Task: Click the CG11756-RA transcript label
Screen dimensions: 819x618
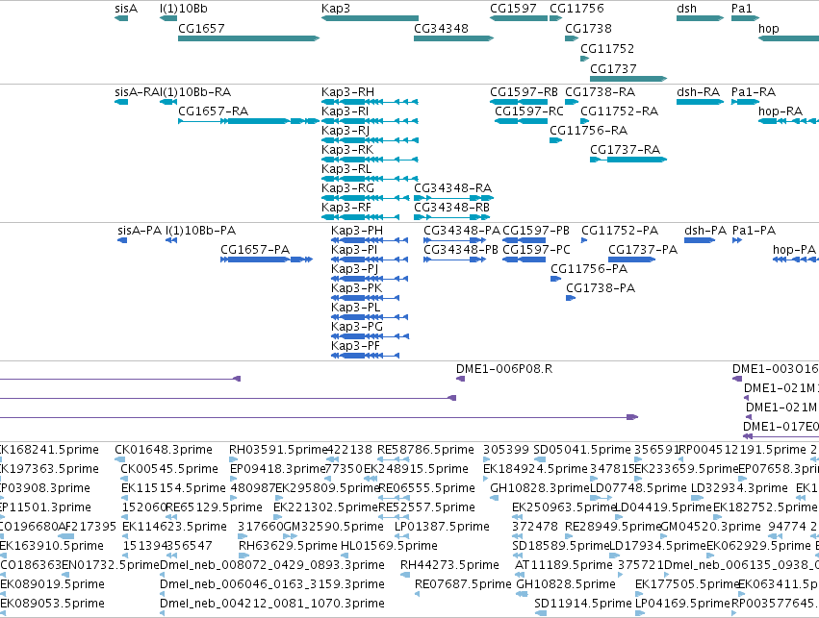Action: (x=588, y=131)
